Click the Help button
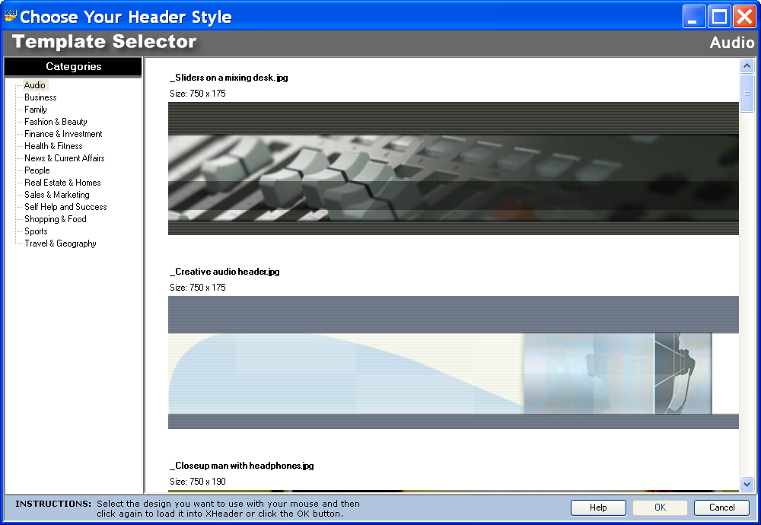Screen dimensions: 761x525 (598, 508)
